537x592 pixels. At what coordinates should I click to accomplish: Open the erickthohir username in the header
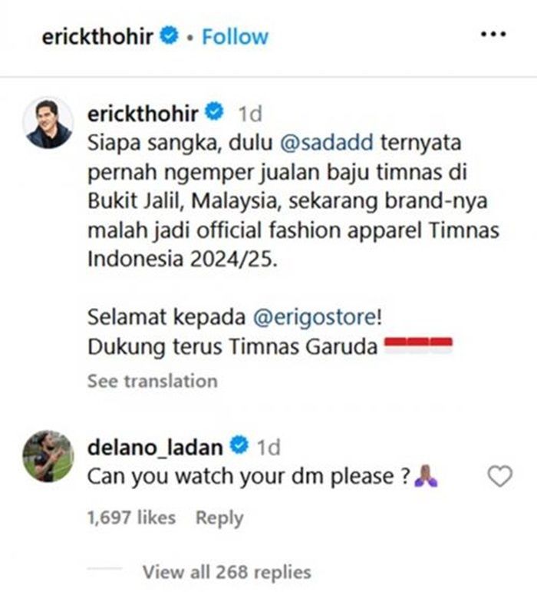coord(97,37)
